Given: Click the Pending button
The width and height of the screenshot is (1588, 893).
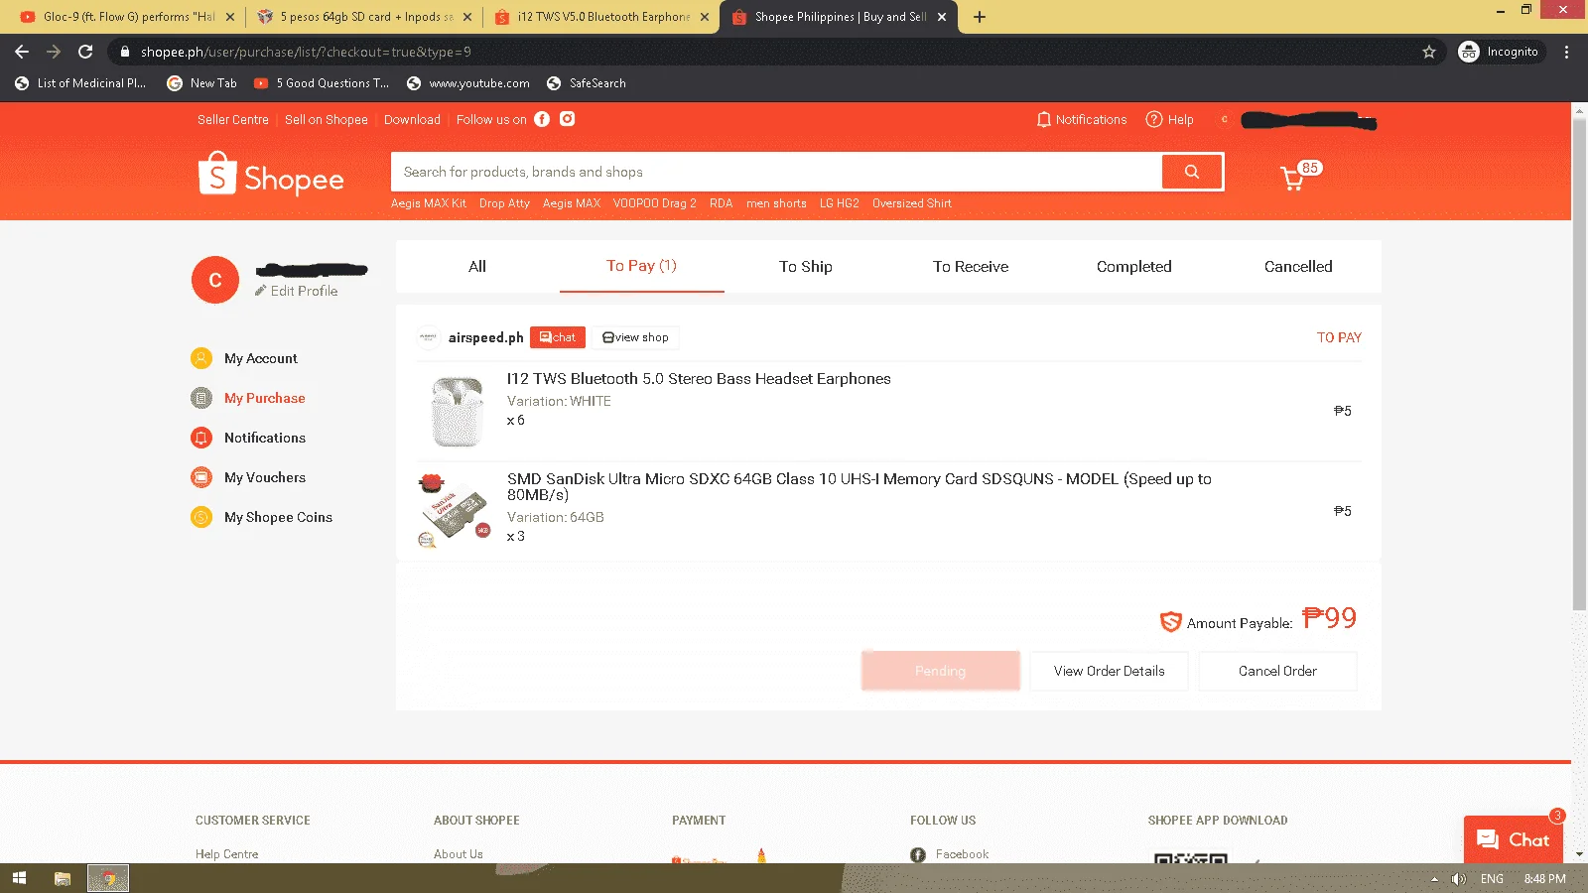Looking at the screenshot, I should point(940,671).
